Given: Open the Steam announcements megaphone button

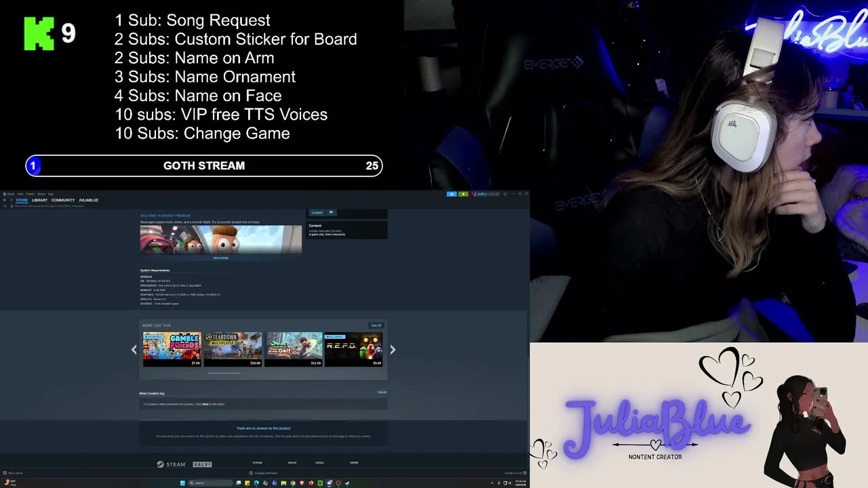Looking at the screenshot, I should pos(452,194).
